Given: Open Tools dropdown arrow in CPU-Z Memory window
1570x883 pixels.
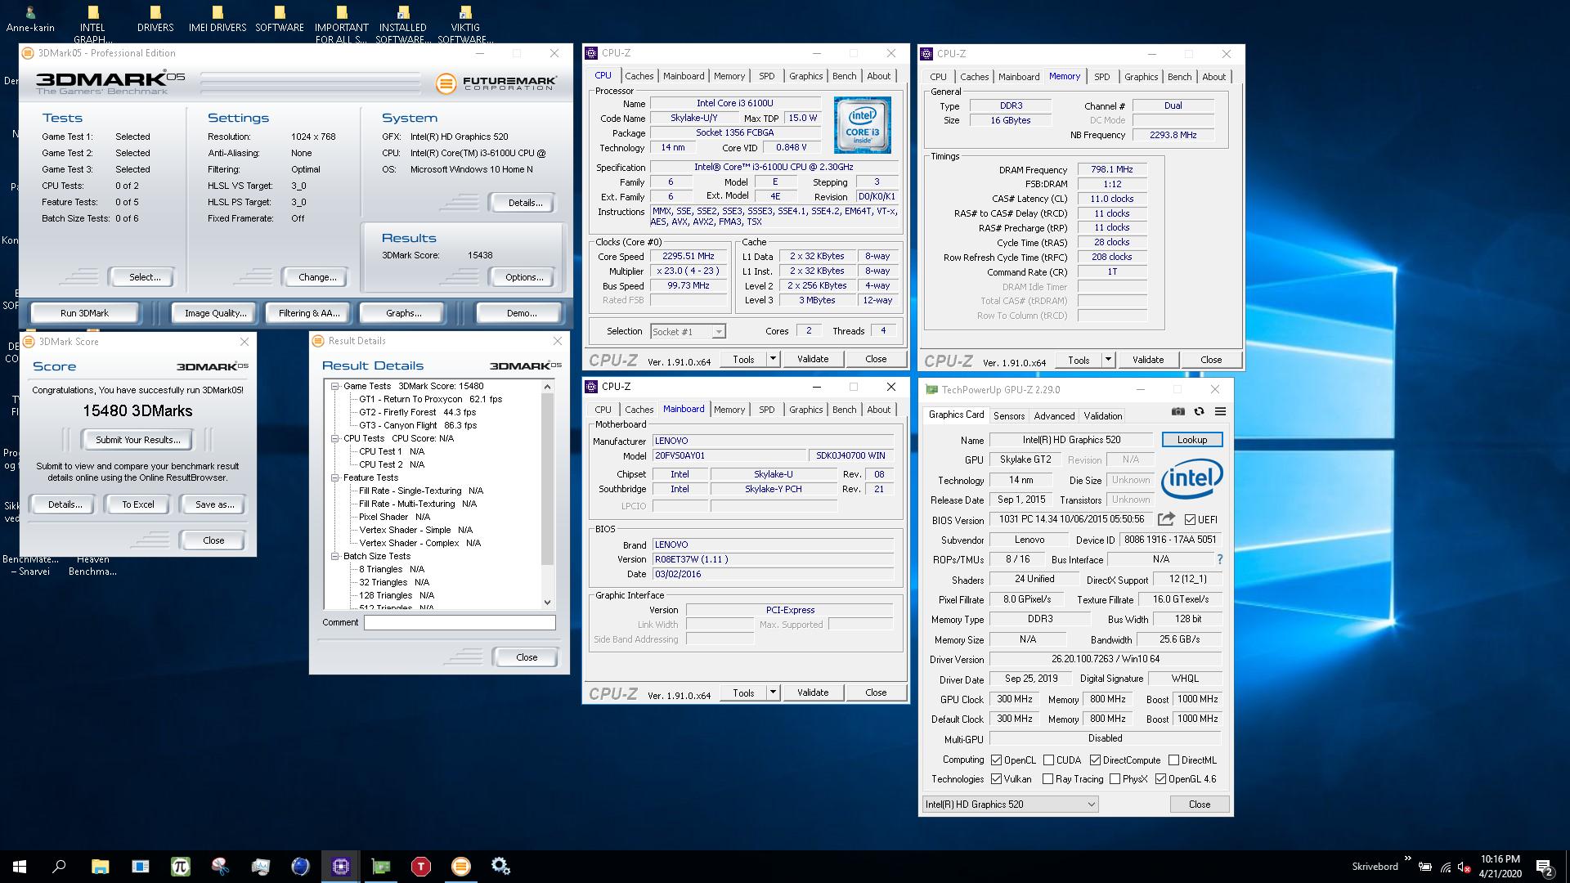Looking at the screenshot, I should pyautogui.click(x=1108, y=360).
